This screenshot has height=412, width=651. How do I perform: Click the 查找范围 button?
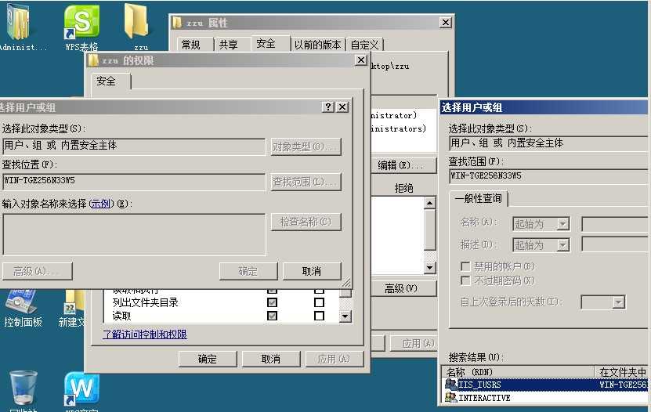click(306, 182)
